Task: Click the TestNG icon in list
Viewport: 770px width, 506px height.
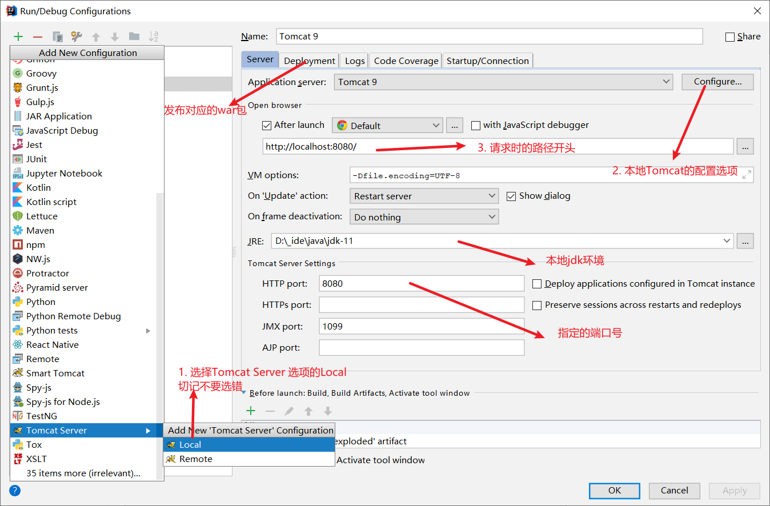Action: tap(18, 416)
